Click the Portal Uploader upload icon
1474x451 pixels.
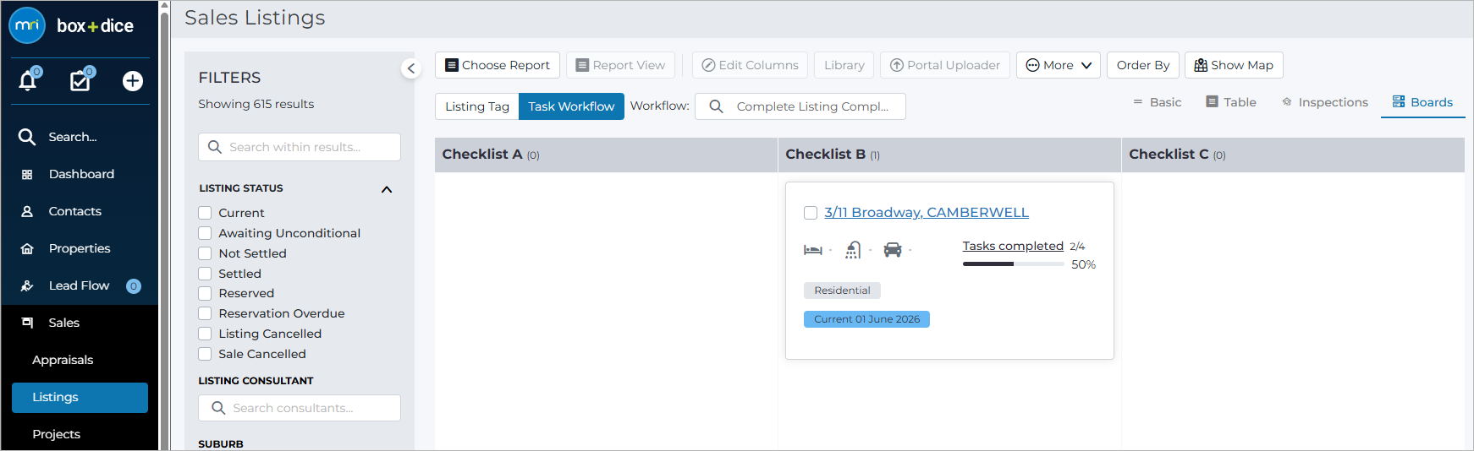(897, 65)
